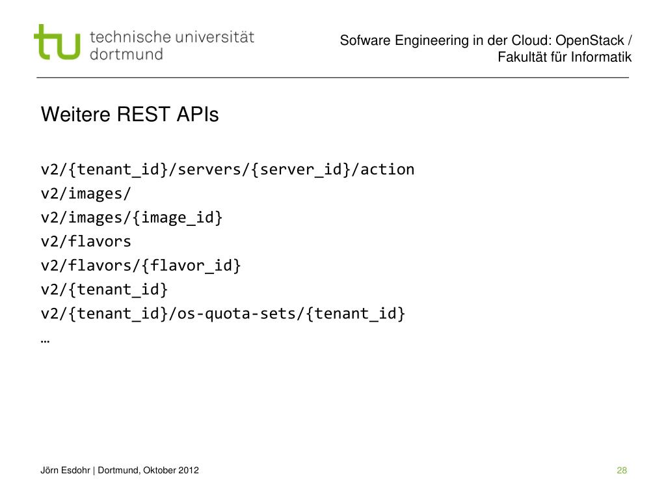This screenshot has width=666, height=500.
Task: Click the 'v2/images/' line
Action: (86, 194)
